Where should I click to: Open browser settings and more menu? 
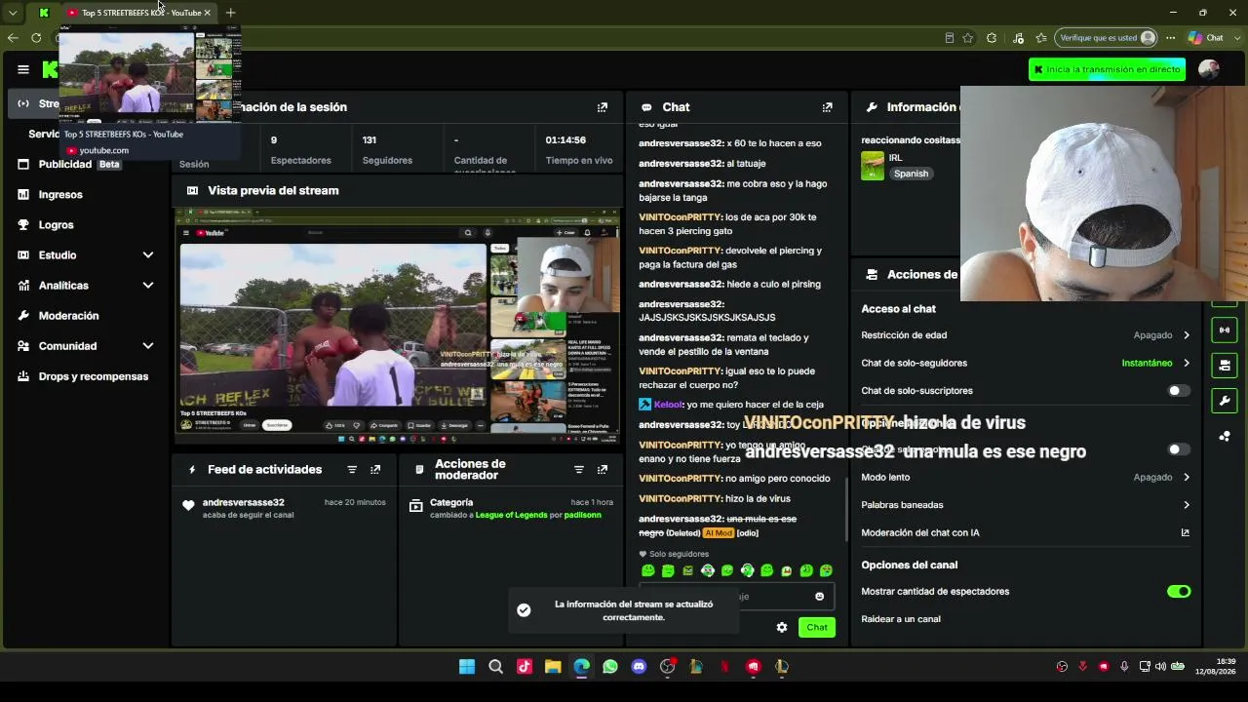[x=1169, y=38]
